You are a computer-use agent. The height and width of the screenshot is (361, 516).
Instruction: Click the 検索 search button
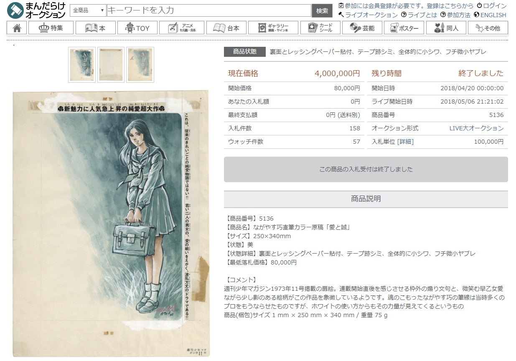tap(322, 10)
